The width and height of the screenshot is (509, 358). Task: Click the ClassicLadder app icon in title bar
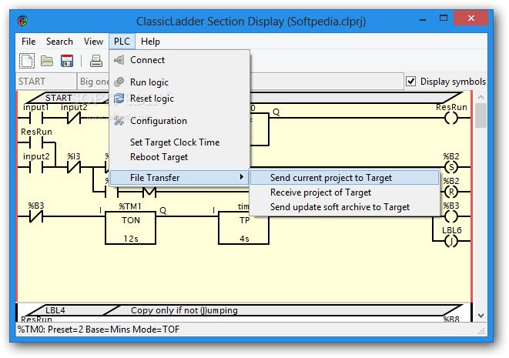pos(23,21)
